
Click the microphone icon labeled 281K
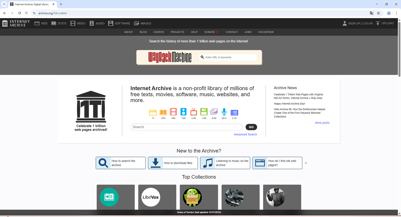point(224,112)
